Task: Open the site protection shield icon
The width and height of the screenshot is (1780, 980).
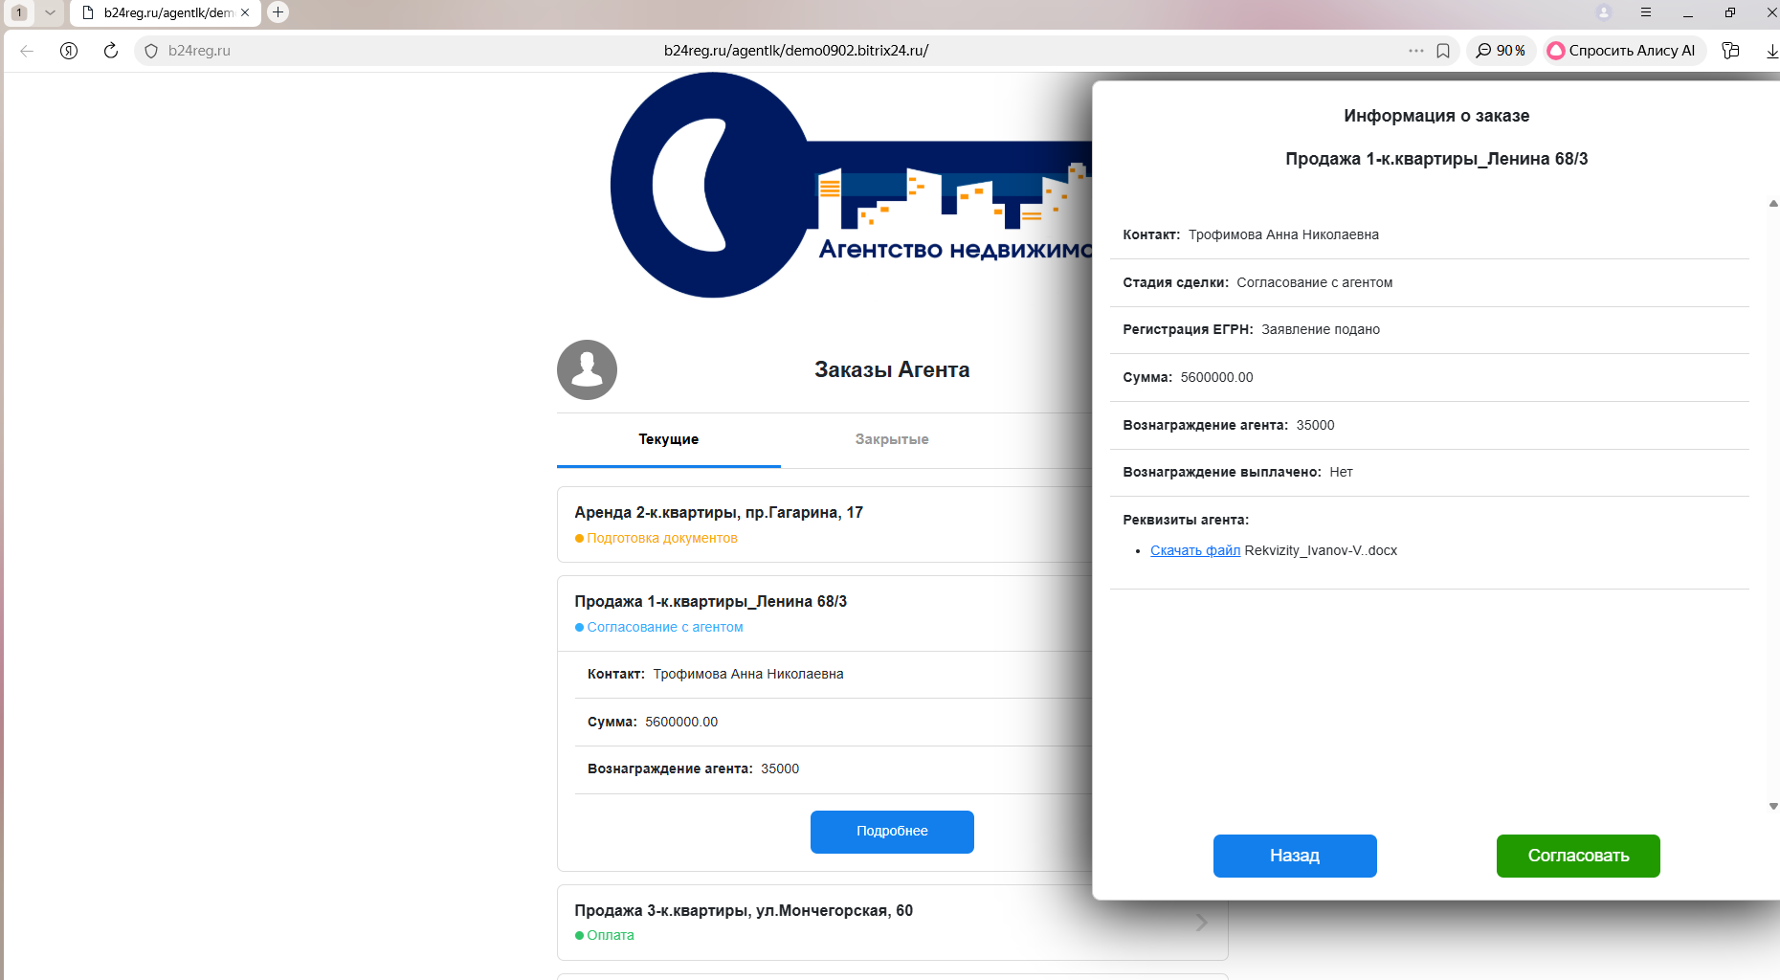Action: (151, 51)
